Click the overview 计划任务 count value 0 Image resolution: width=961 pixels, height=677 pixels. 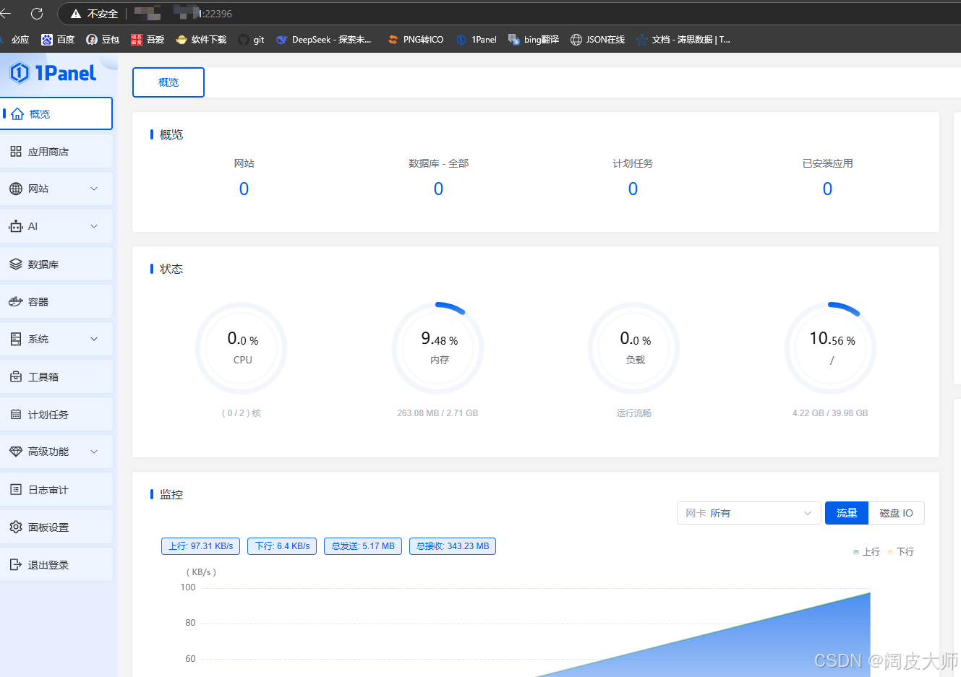pyautogui.click(x=633, y=189)
